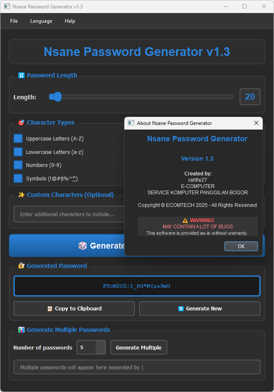The width and height of the screenshot is (274, 392).
Task: Increase number of passwords with up arrow
Action: click(100, 344)
